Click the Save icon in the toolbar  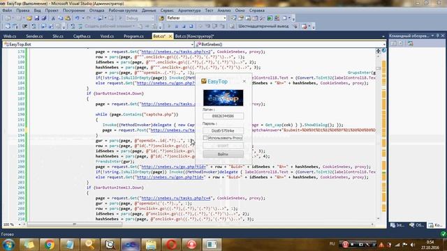(37, 18)
